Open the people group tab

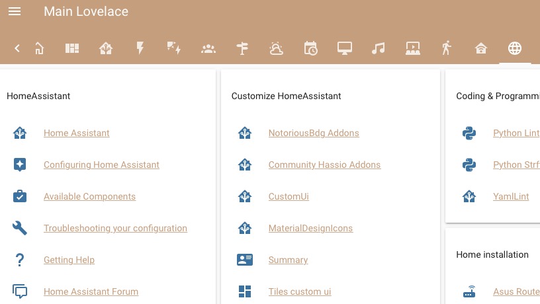pos(208,49)
